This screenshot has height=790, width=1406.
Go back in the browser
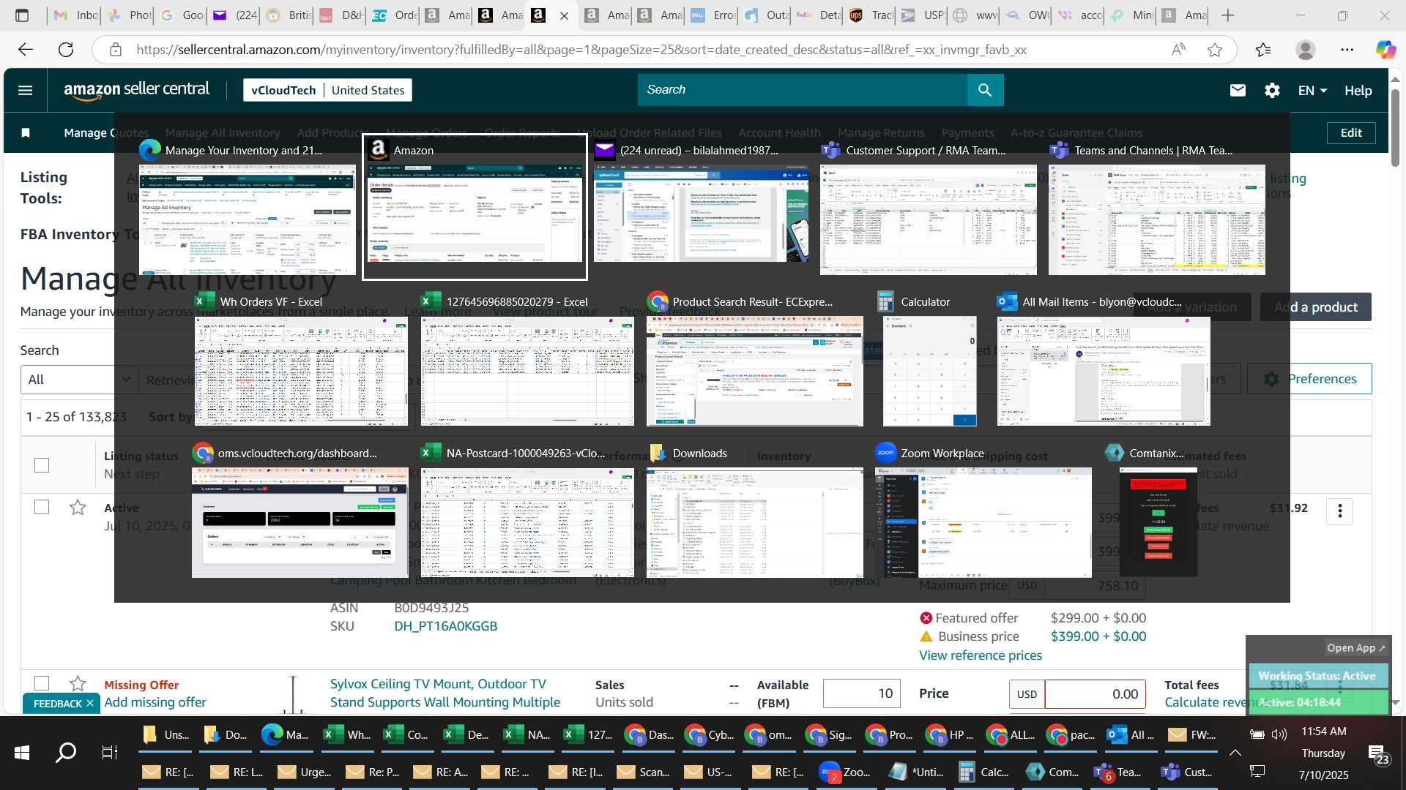pos(26,50)
